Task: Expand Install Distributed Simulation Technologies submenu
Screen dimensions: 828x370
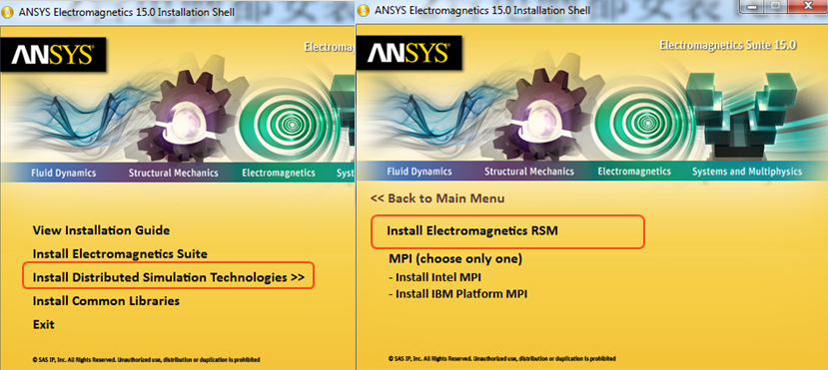Action: pyautogui.click(x=169, y=277)
